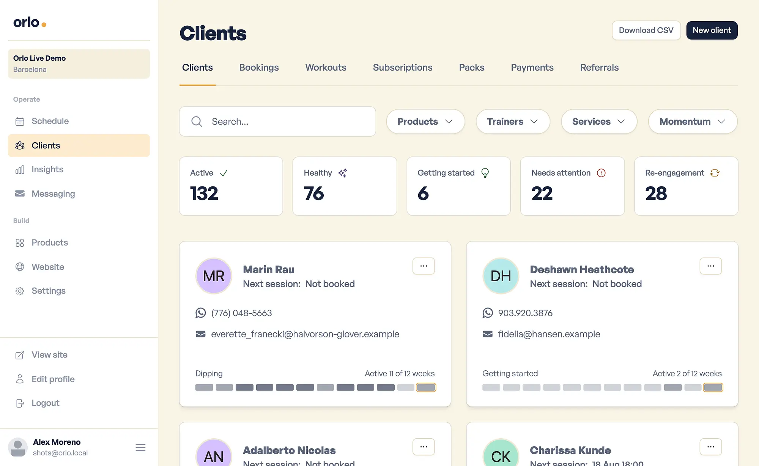Expand the Trainers filter dropdown
759x466 pixels.
[x=513, y=121]
